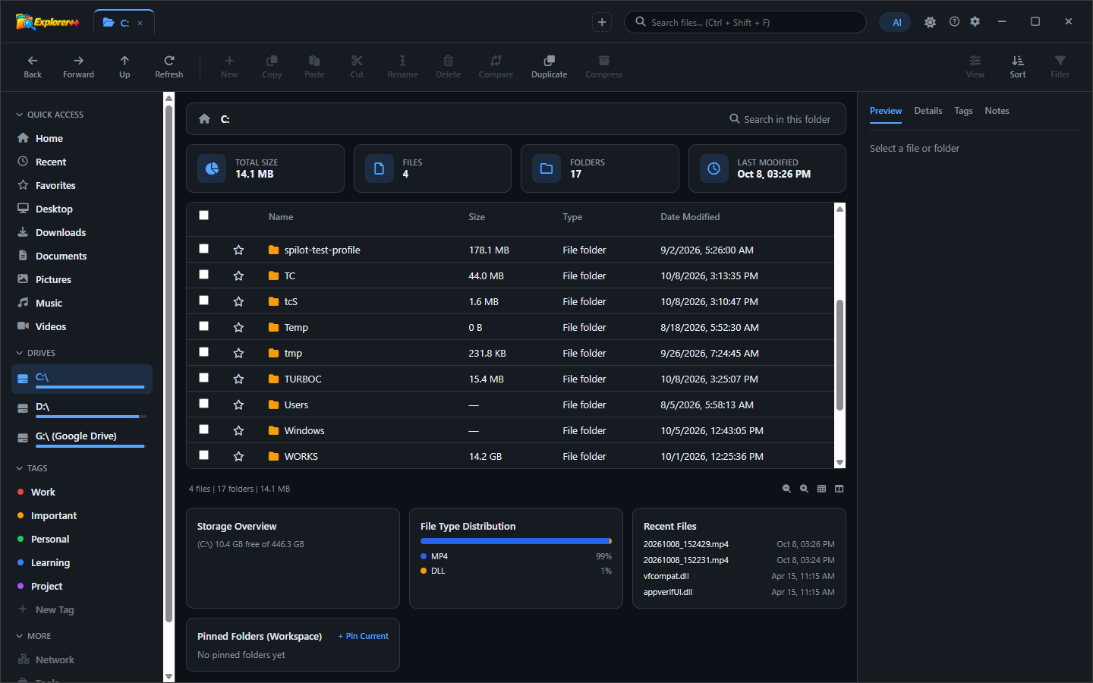Check the Windows folder checkbox
Image resolution: width=1093 pixels, height=683 pixels.
point(203,430)
